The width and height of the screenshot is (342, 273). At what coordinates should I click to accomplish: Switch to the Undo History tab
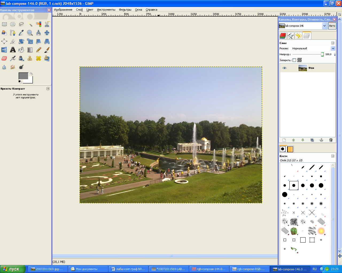[x=298, y=36]
